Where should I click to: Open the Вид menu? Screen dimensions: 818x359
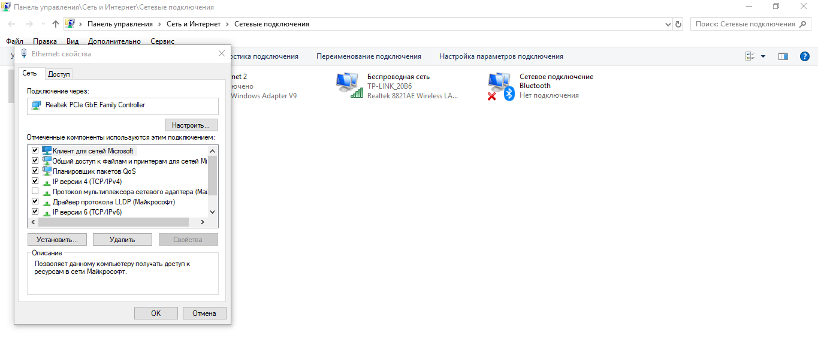73,41
